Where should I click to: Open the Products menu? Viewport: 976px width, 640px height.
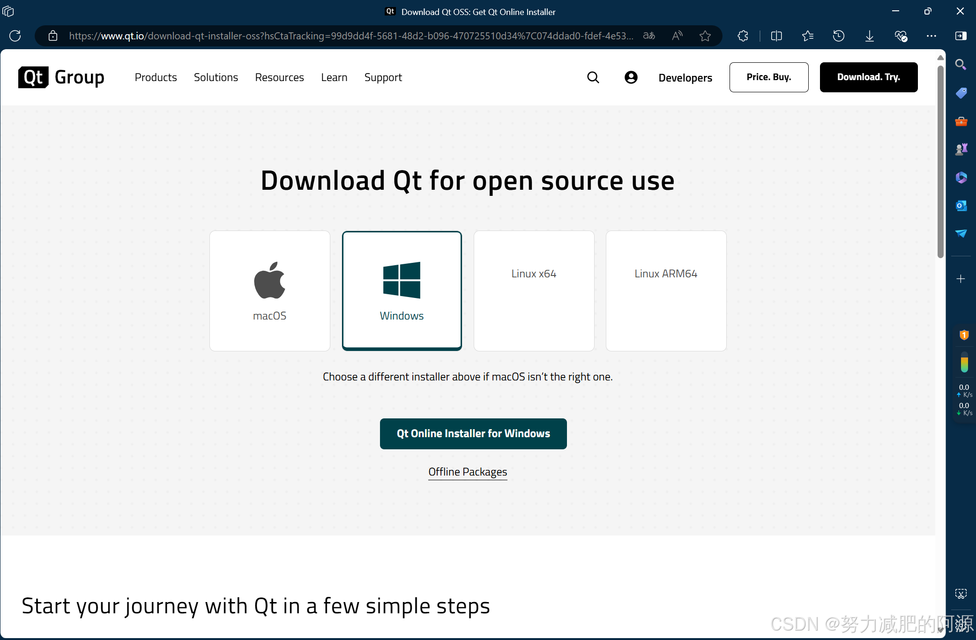[x=156, y=77]
